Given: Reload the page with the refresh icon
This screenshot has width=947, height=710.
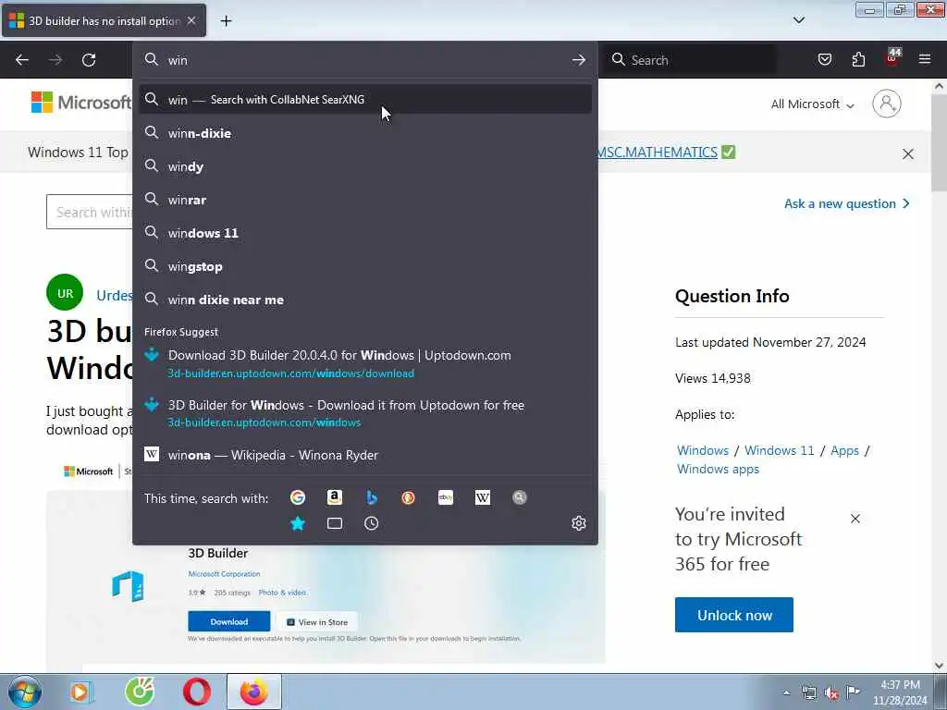Looking at the screenshot, I should click(89, 60).
